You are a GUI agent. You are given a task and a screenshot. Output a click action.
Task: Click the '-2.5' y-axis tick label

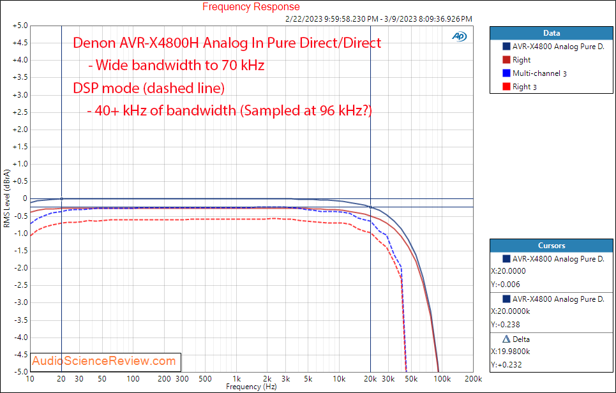pyautogui.click(x=20, y=285)
